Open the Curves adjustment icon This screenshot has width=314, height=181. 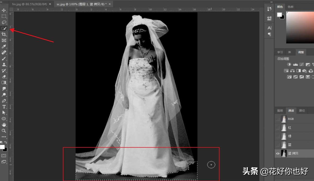pyautogui.click(x=301, y=64)
